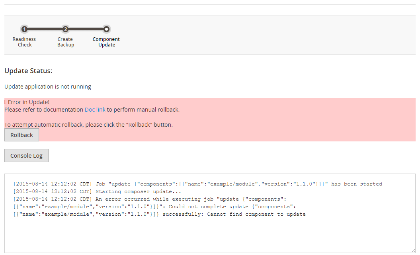420x255 pixels.
Task: Click the "Update application is not running" text
Action: point(48,87)
